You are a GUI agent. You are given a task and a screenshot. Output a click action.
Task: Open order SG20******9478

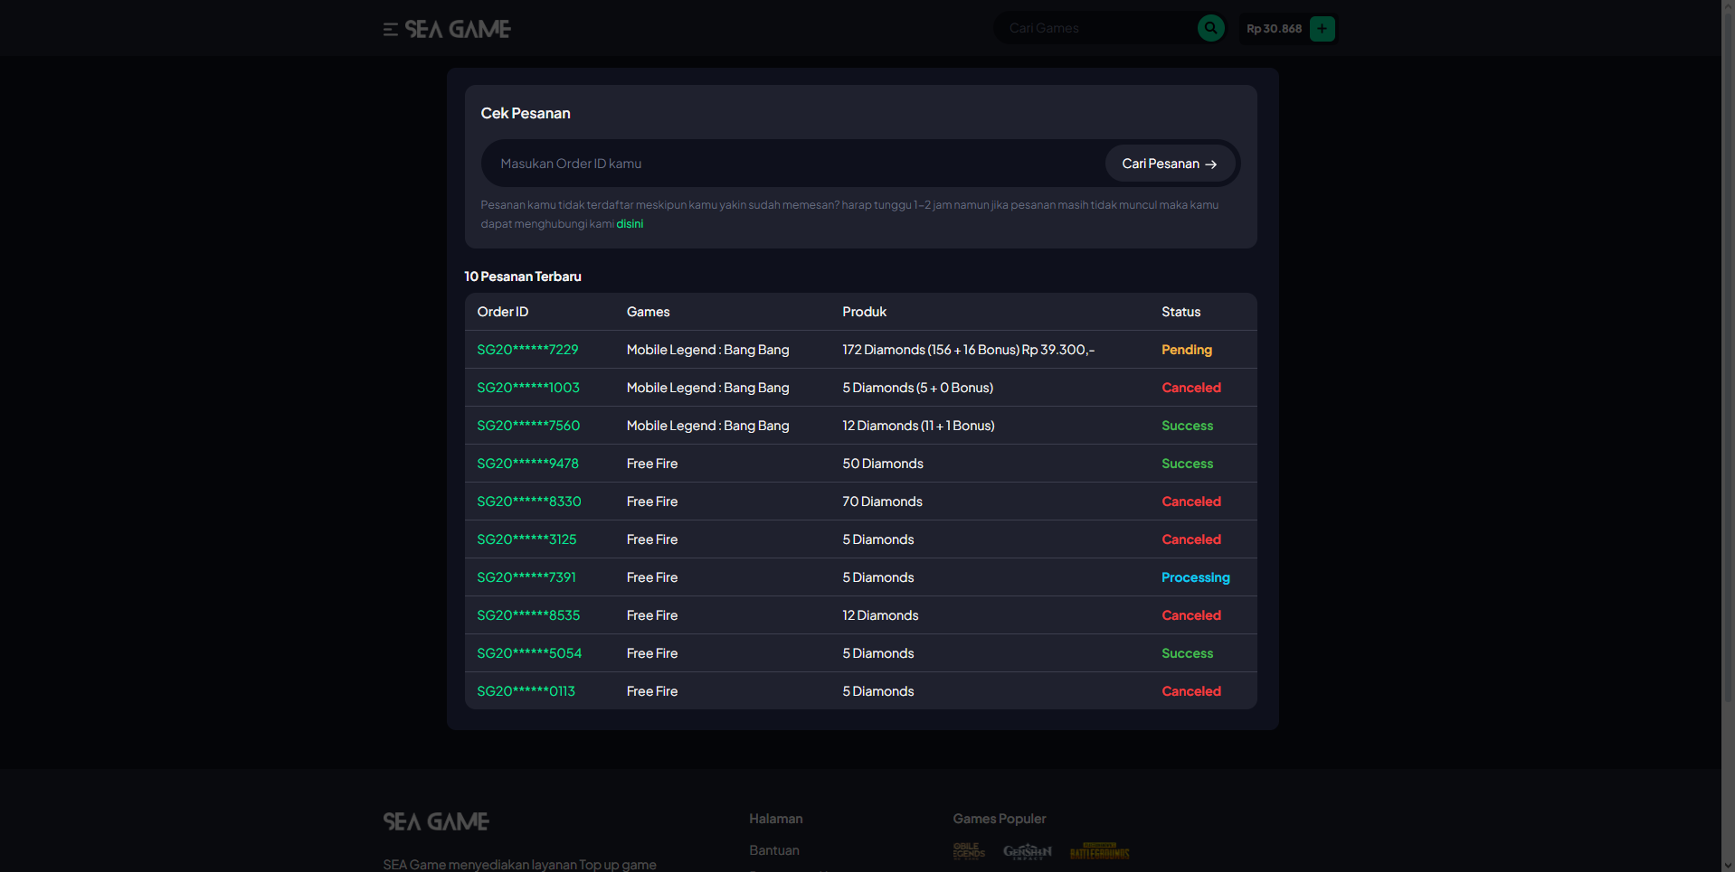(x=527, y=464)
